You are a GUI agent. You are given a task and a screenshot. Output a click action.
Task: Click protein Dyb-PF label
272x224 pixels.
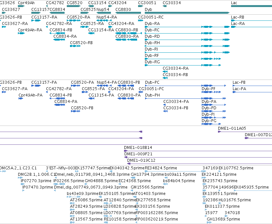point(208,89)
